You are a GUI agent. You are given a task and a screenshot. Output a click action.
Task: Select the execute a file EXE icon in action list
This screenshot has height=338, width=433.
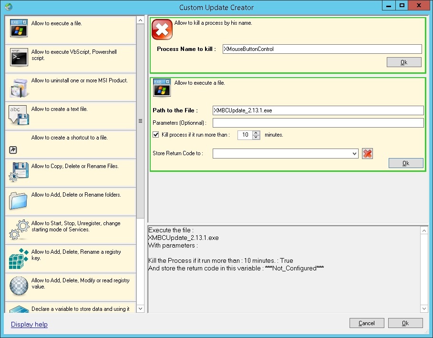(x=19, y=28)
